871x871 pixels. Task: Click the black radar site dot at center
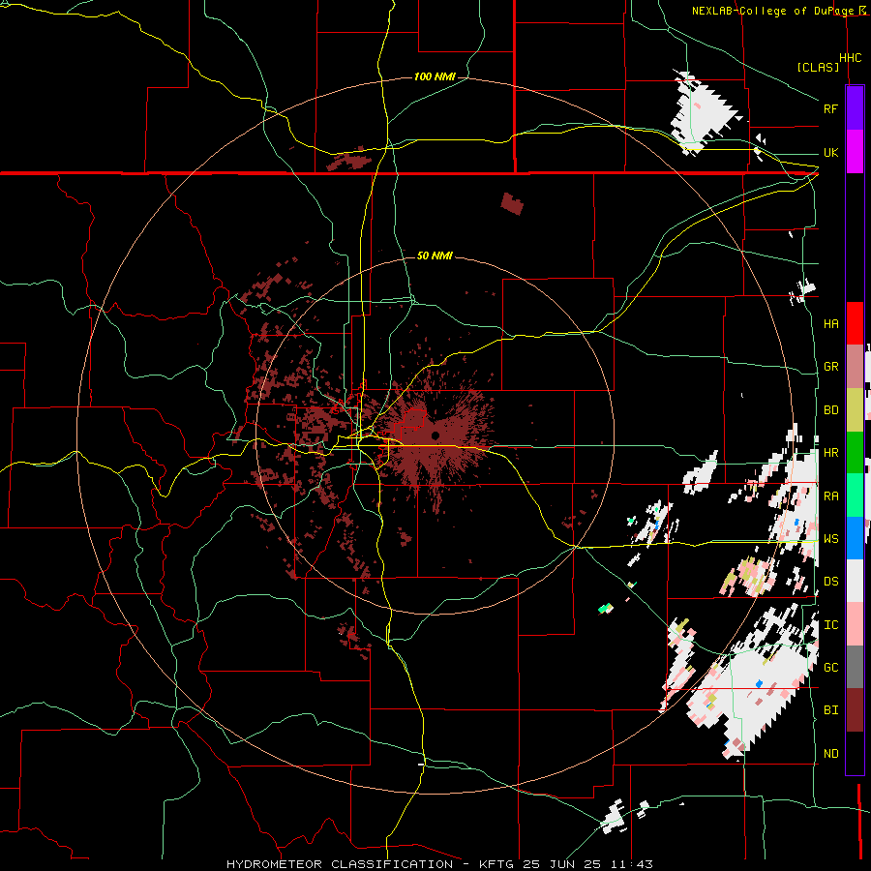coord(435,435)
